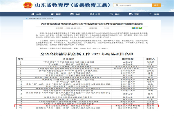The image size is (174, 116).
Task: Click highlighted row 70 project about 返乡创业
Action: pyautogui.click(x=68, y=106)
